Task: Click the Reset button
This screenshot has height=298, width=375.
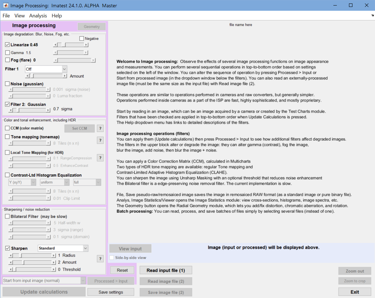Action: coord(122,270)
